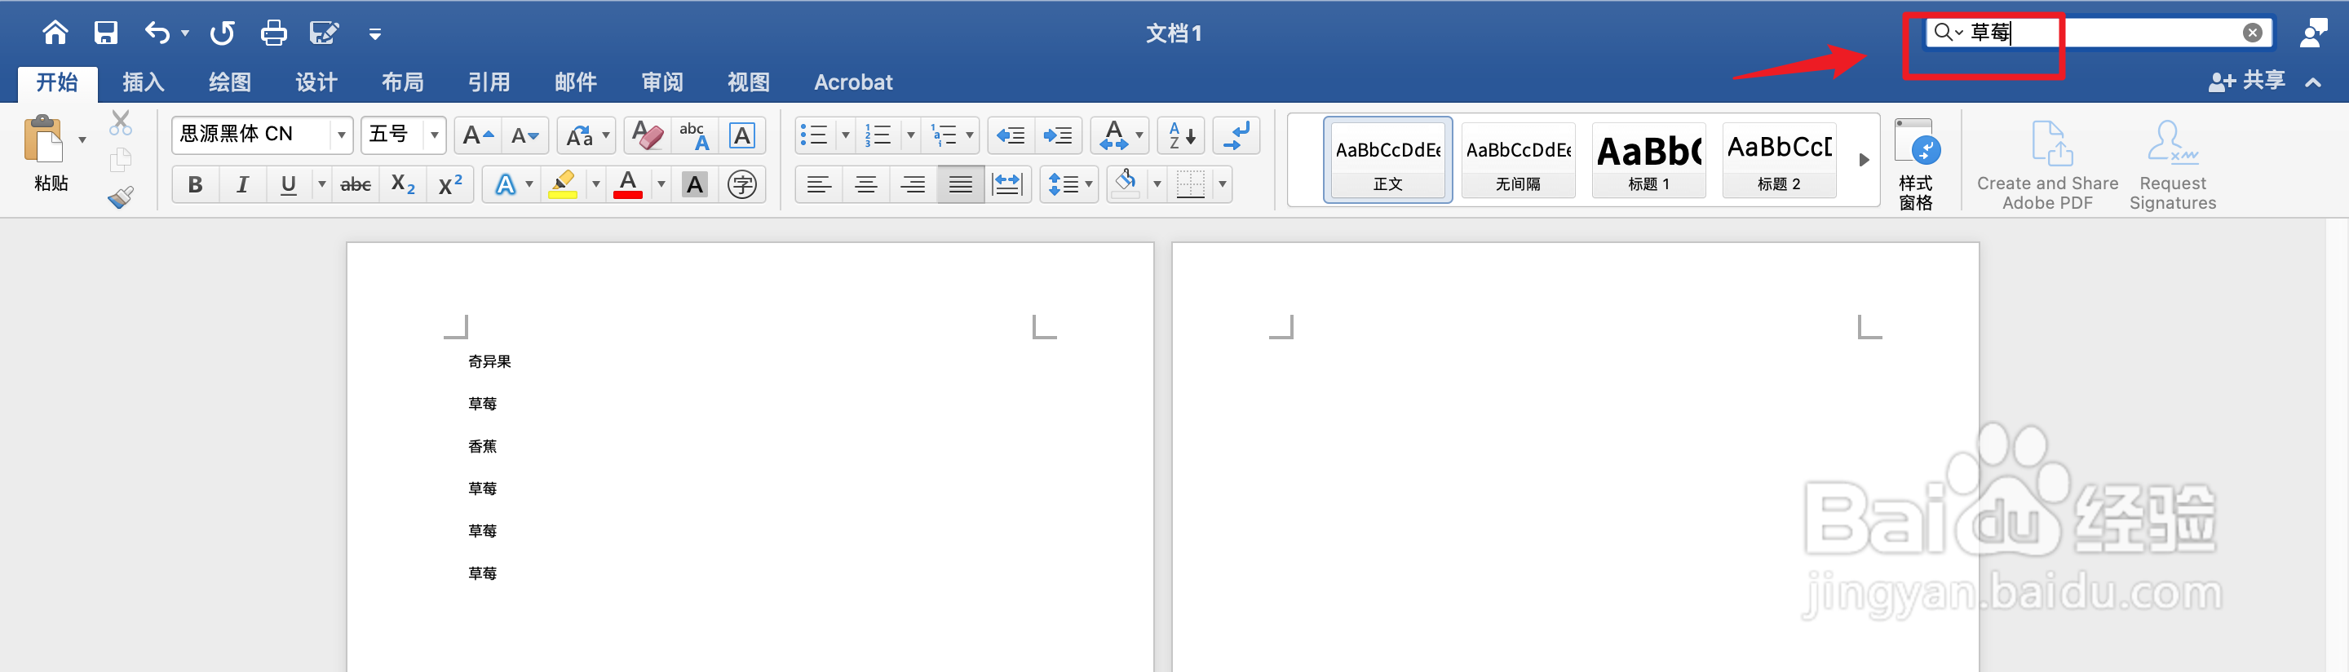Customize Quick Access Toolbar arrow
2349x672 pixels.
point(375,34)
